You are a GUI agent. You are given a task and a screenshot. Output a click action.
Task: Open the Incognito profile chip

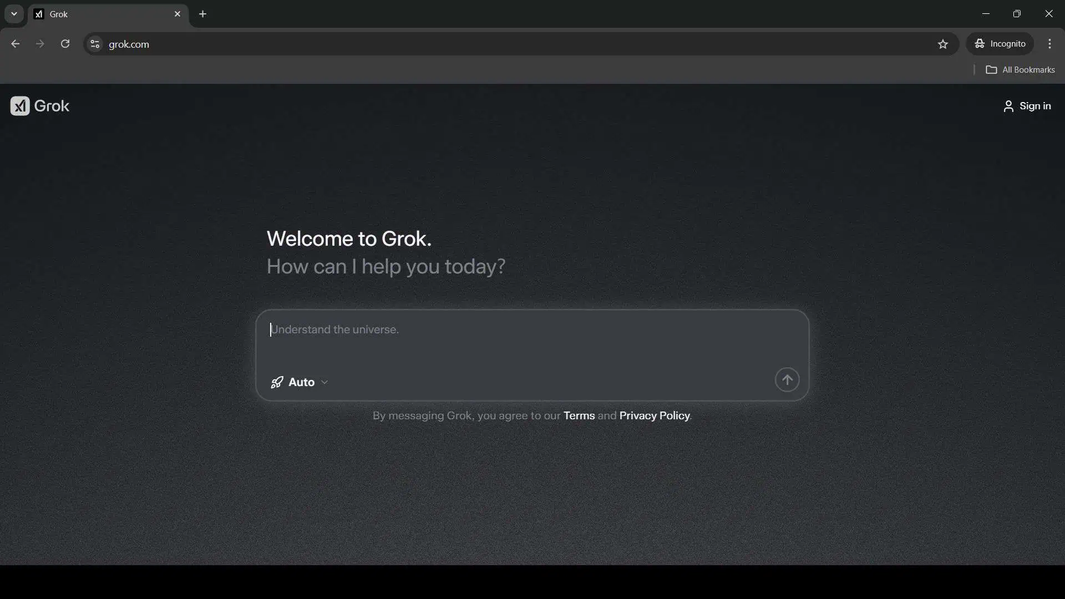click(1000, 44)
